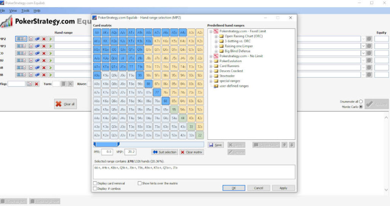Toggle Show hints over the matrix

pos(139,183)
